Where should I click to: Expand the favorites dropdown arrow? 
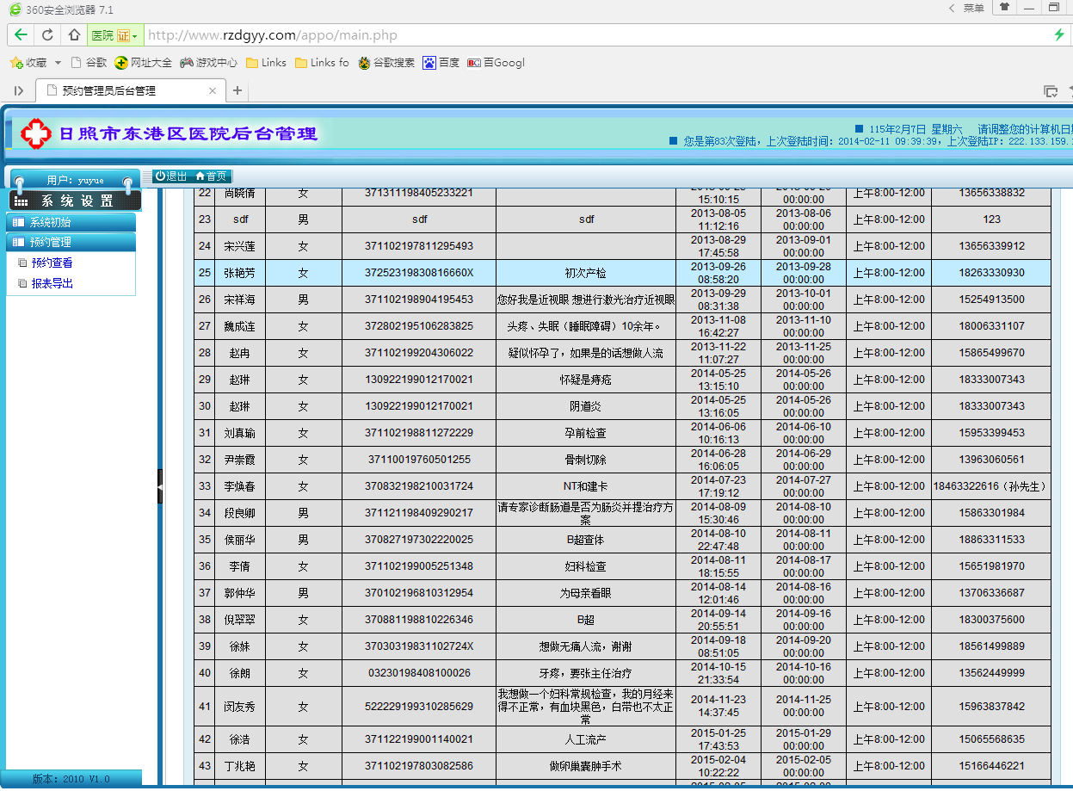pyautogui.click(x=58, y=63)
